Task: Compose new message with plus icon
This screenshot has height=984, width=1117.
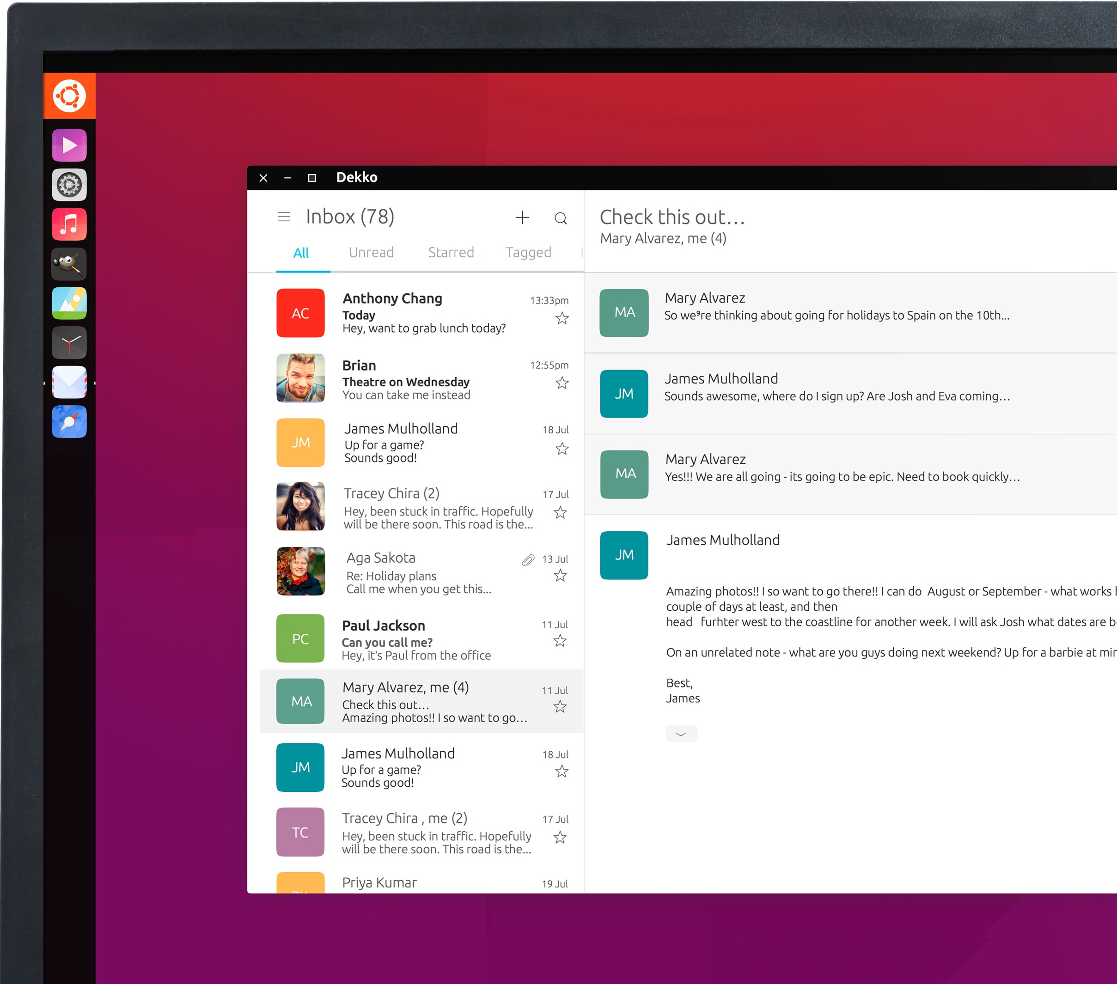Action: pyautogui.click(x=522, y=218)
